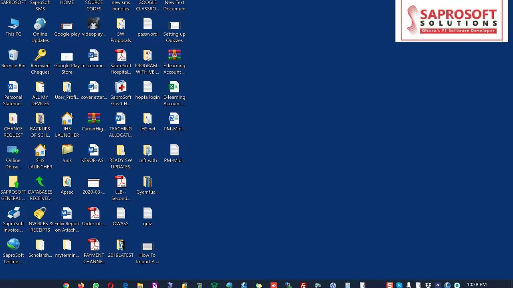Screen dimensions: 513x288
Task: Open the Received Cheques key icon
Action: point(40,62)
